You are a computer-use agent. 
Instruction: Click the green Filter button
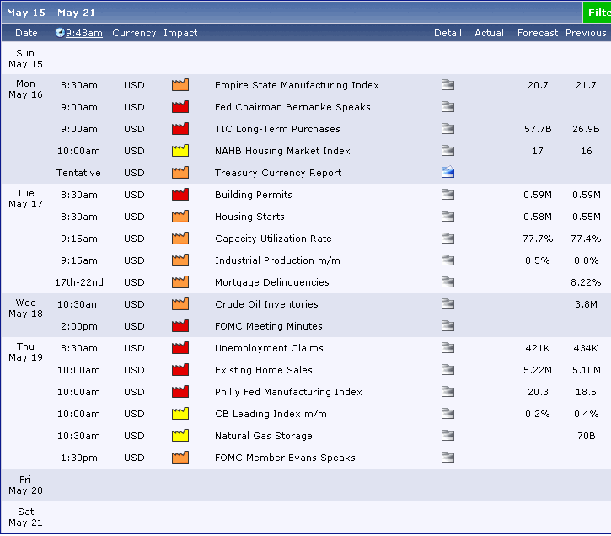click(x=597, y=13)
